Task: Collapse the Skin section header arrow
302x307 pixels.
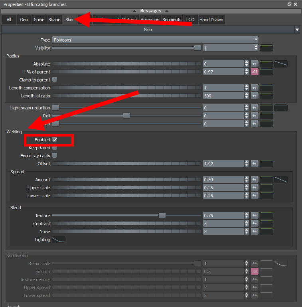Action: tap(297, 30)
